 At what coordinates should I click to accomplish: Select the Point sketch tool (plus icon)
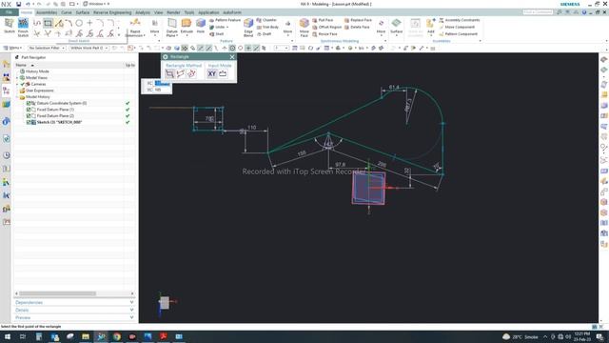click(x=89, y=23)
